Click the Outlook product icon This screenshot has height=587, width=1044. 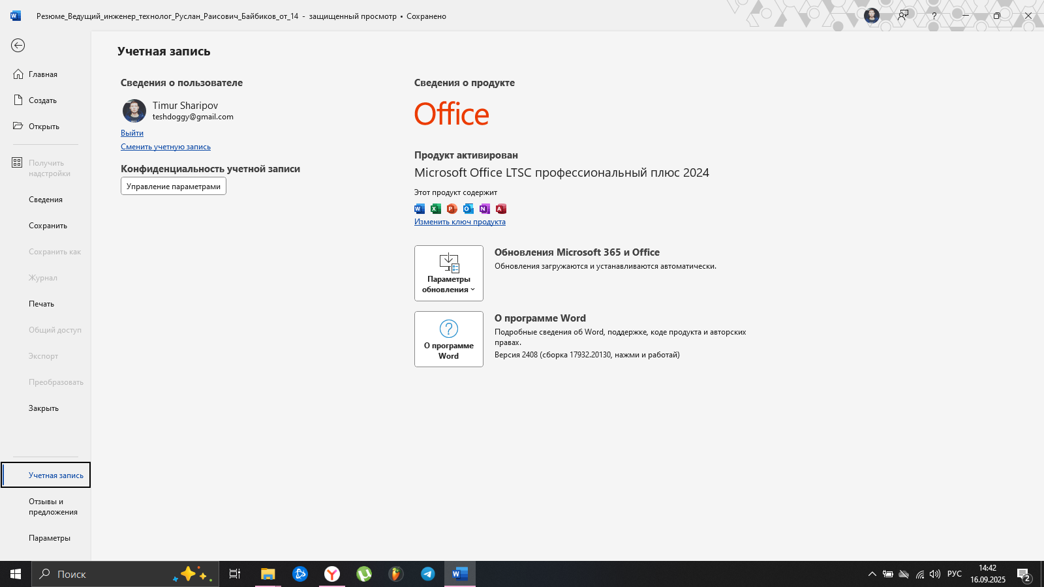pos(468,209)
